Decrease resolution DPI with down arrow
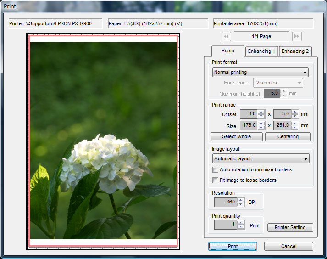This screenshot has height=259, width=327. point(241,204)
